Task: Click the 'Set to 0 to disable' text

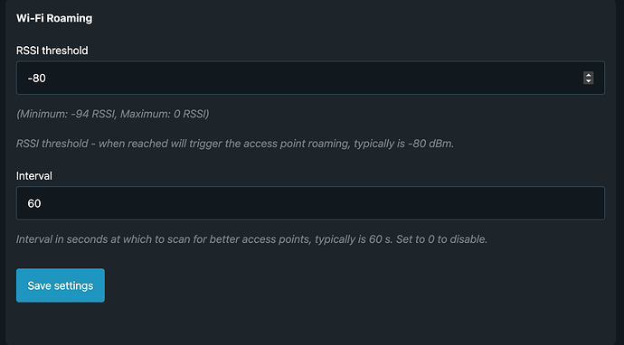Action: [x=441, y=239]
